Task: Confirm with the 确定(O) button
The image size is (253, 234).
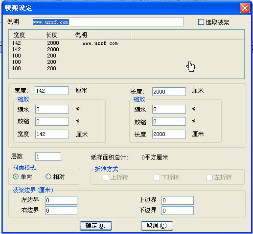Action: [96, 226]
